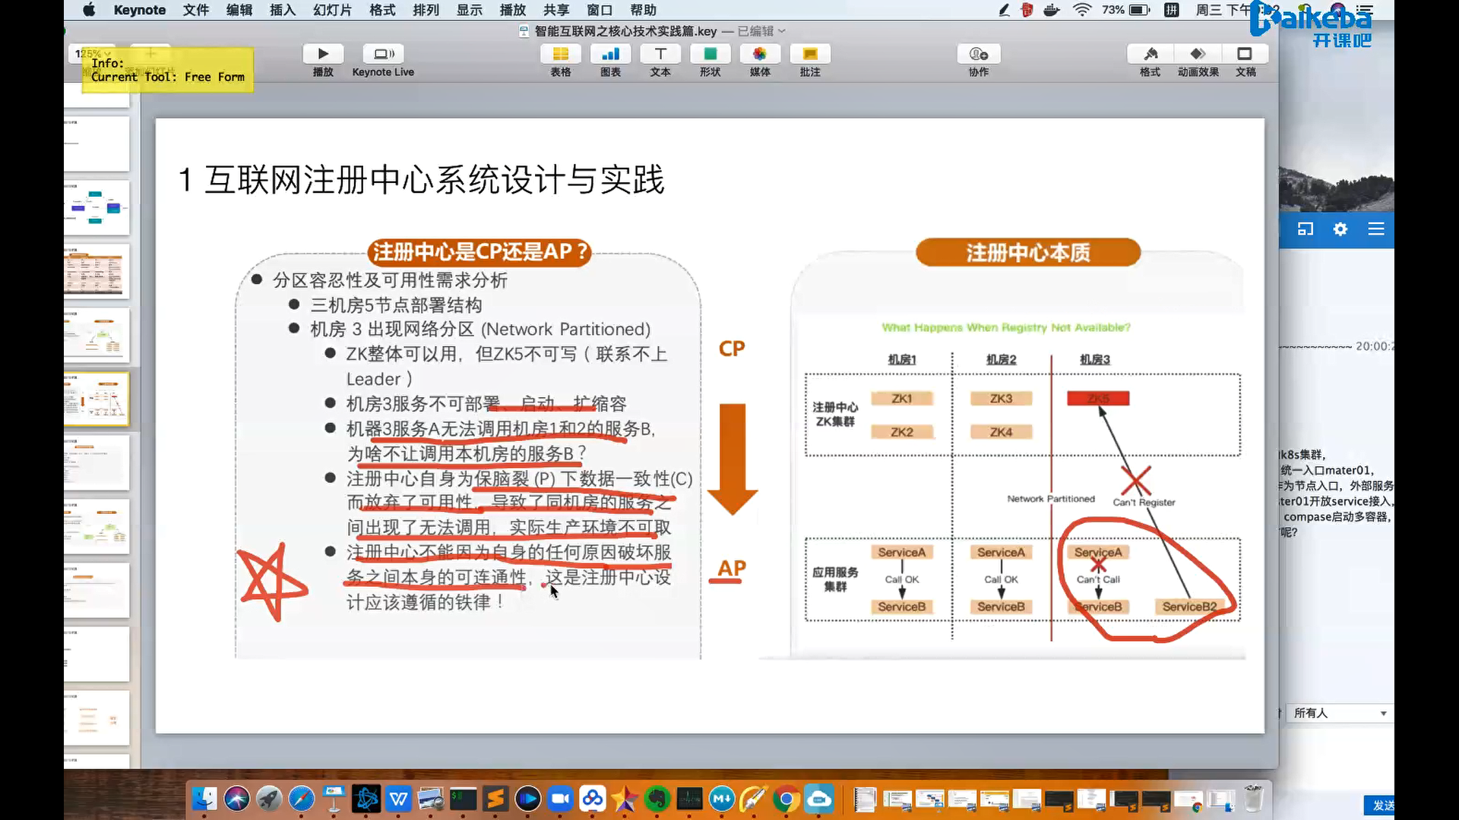Add a comment with 批注 icon

point(810,55)
